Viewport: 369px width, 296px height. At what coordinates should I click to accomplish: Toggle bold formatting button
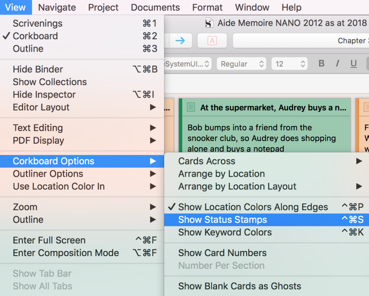coord(321,64)
